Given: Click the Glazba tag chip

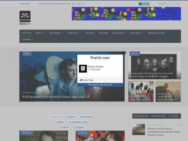Looking at the screenshot, I should coord(79,128).
